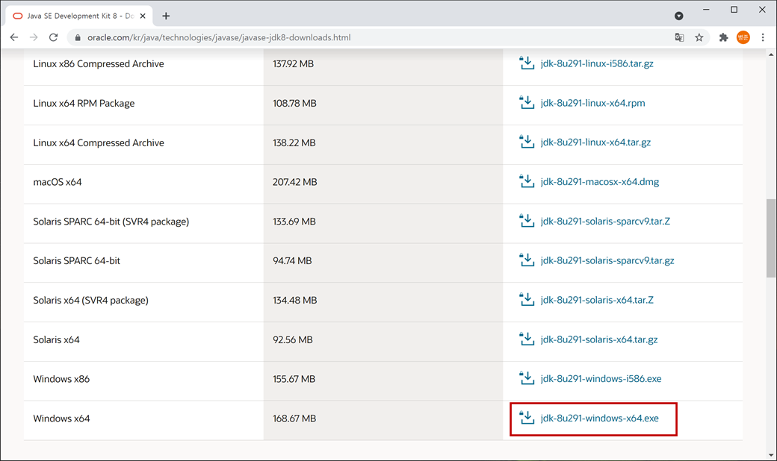Select "Solaris x64" row text
Screen dimensions: 777x461
(x=57, y=340)
